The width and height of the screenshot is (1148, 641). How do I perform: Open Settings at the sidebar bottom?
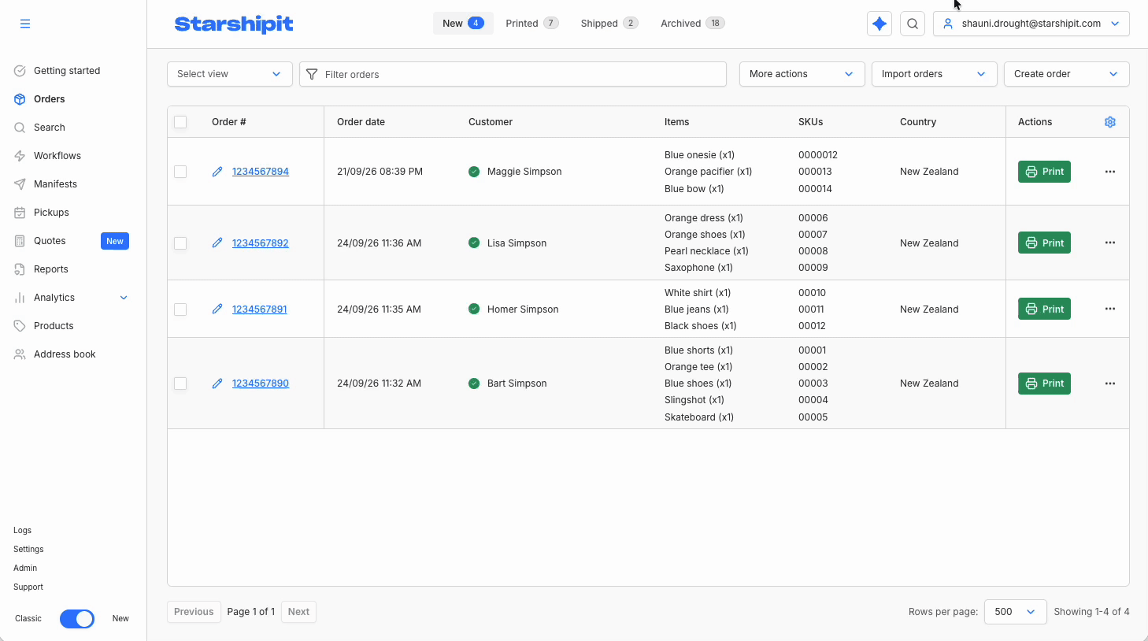coord(28,550)
